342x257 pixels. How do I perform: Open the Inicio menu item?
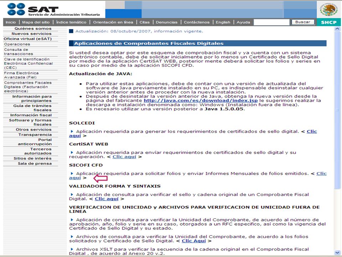coord(11,22)
